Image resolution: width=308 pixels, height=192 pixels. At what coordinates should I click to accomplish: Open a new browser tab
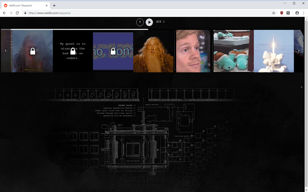pos(54,5)
